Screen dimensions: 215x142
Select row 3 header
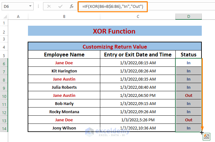point(4,39)
